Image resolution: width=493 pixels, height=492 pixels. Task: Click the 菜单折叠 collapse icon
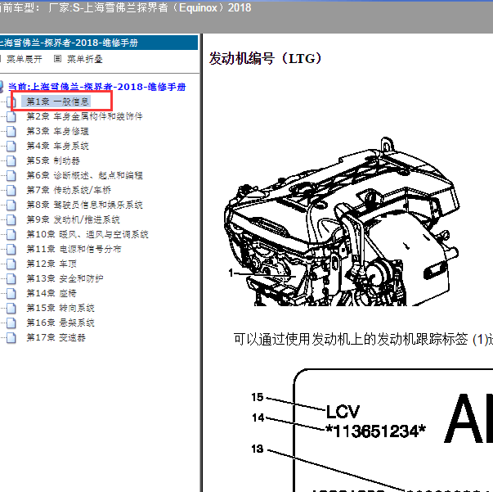[57, 59]
